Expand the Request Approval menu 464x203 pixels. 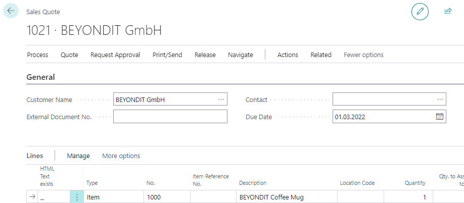(115, 55)
